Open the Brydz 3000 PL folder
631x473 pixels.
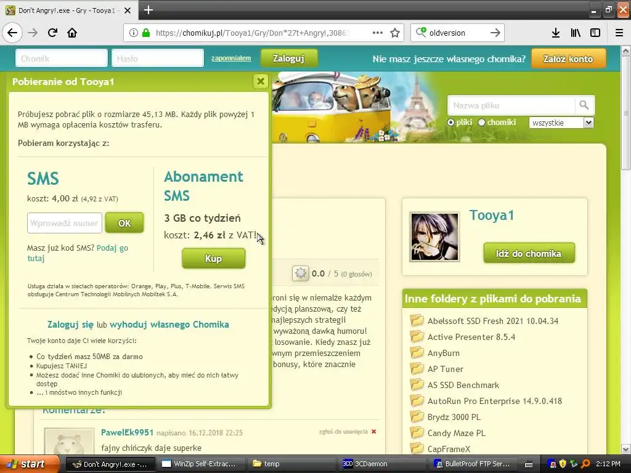[454, 417]
